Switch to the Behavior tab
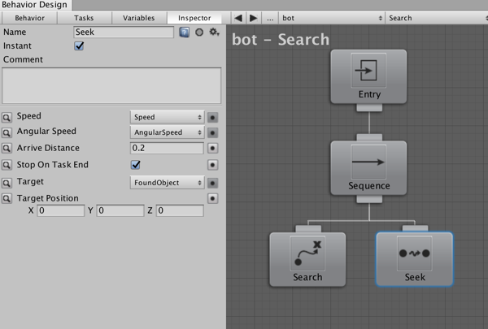Viewport: 488px width, 329px height. [29, 18]
